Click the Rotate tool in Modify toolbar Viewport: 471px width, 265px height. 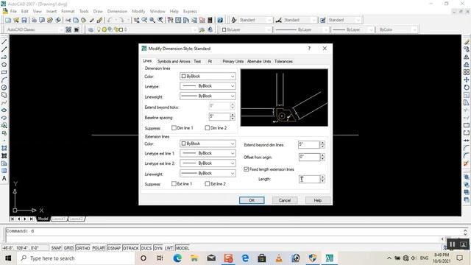coord(466,88)
